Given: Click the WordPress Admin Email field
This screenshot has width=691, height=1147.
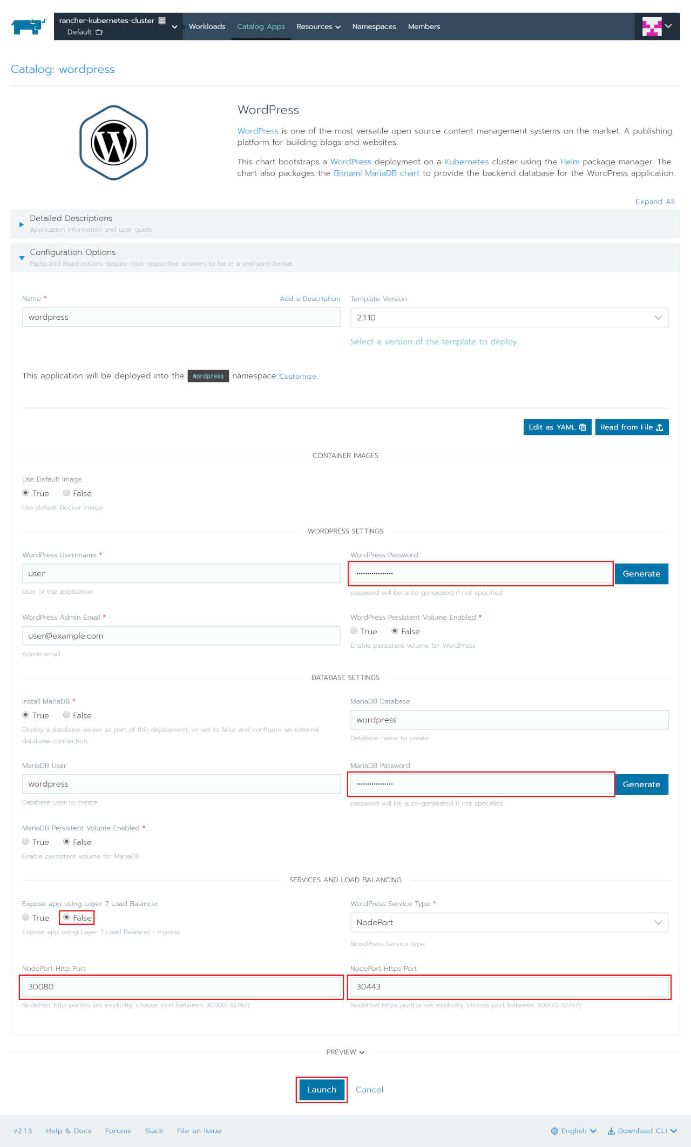Looking at the screenshot, I should click(181, 636).
